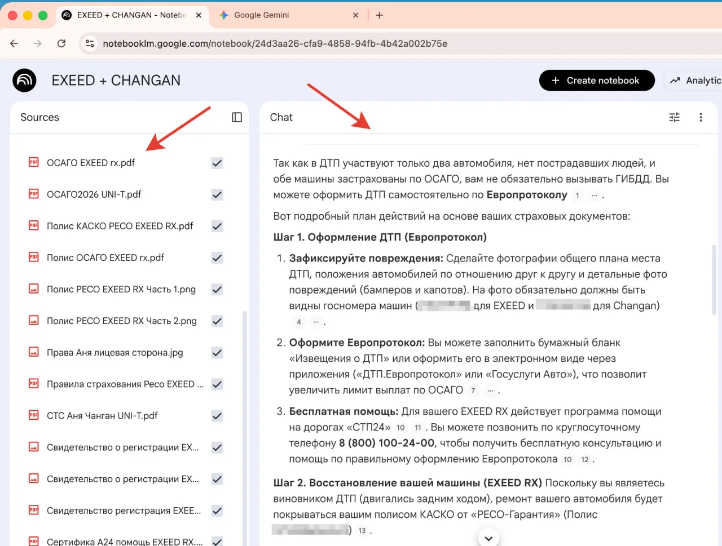The height and width of the screenshot is (546, 722).
Task: Click the browser address bar URL
Action: pos(275,43)
